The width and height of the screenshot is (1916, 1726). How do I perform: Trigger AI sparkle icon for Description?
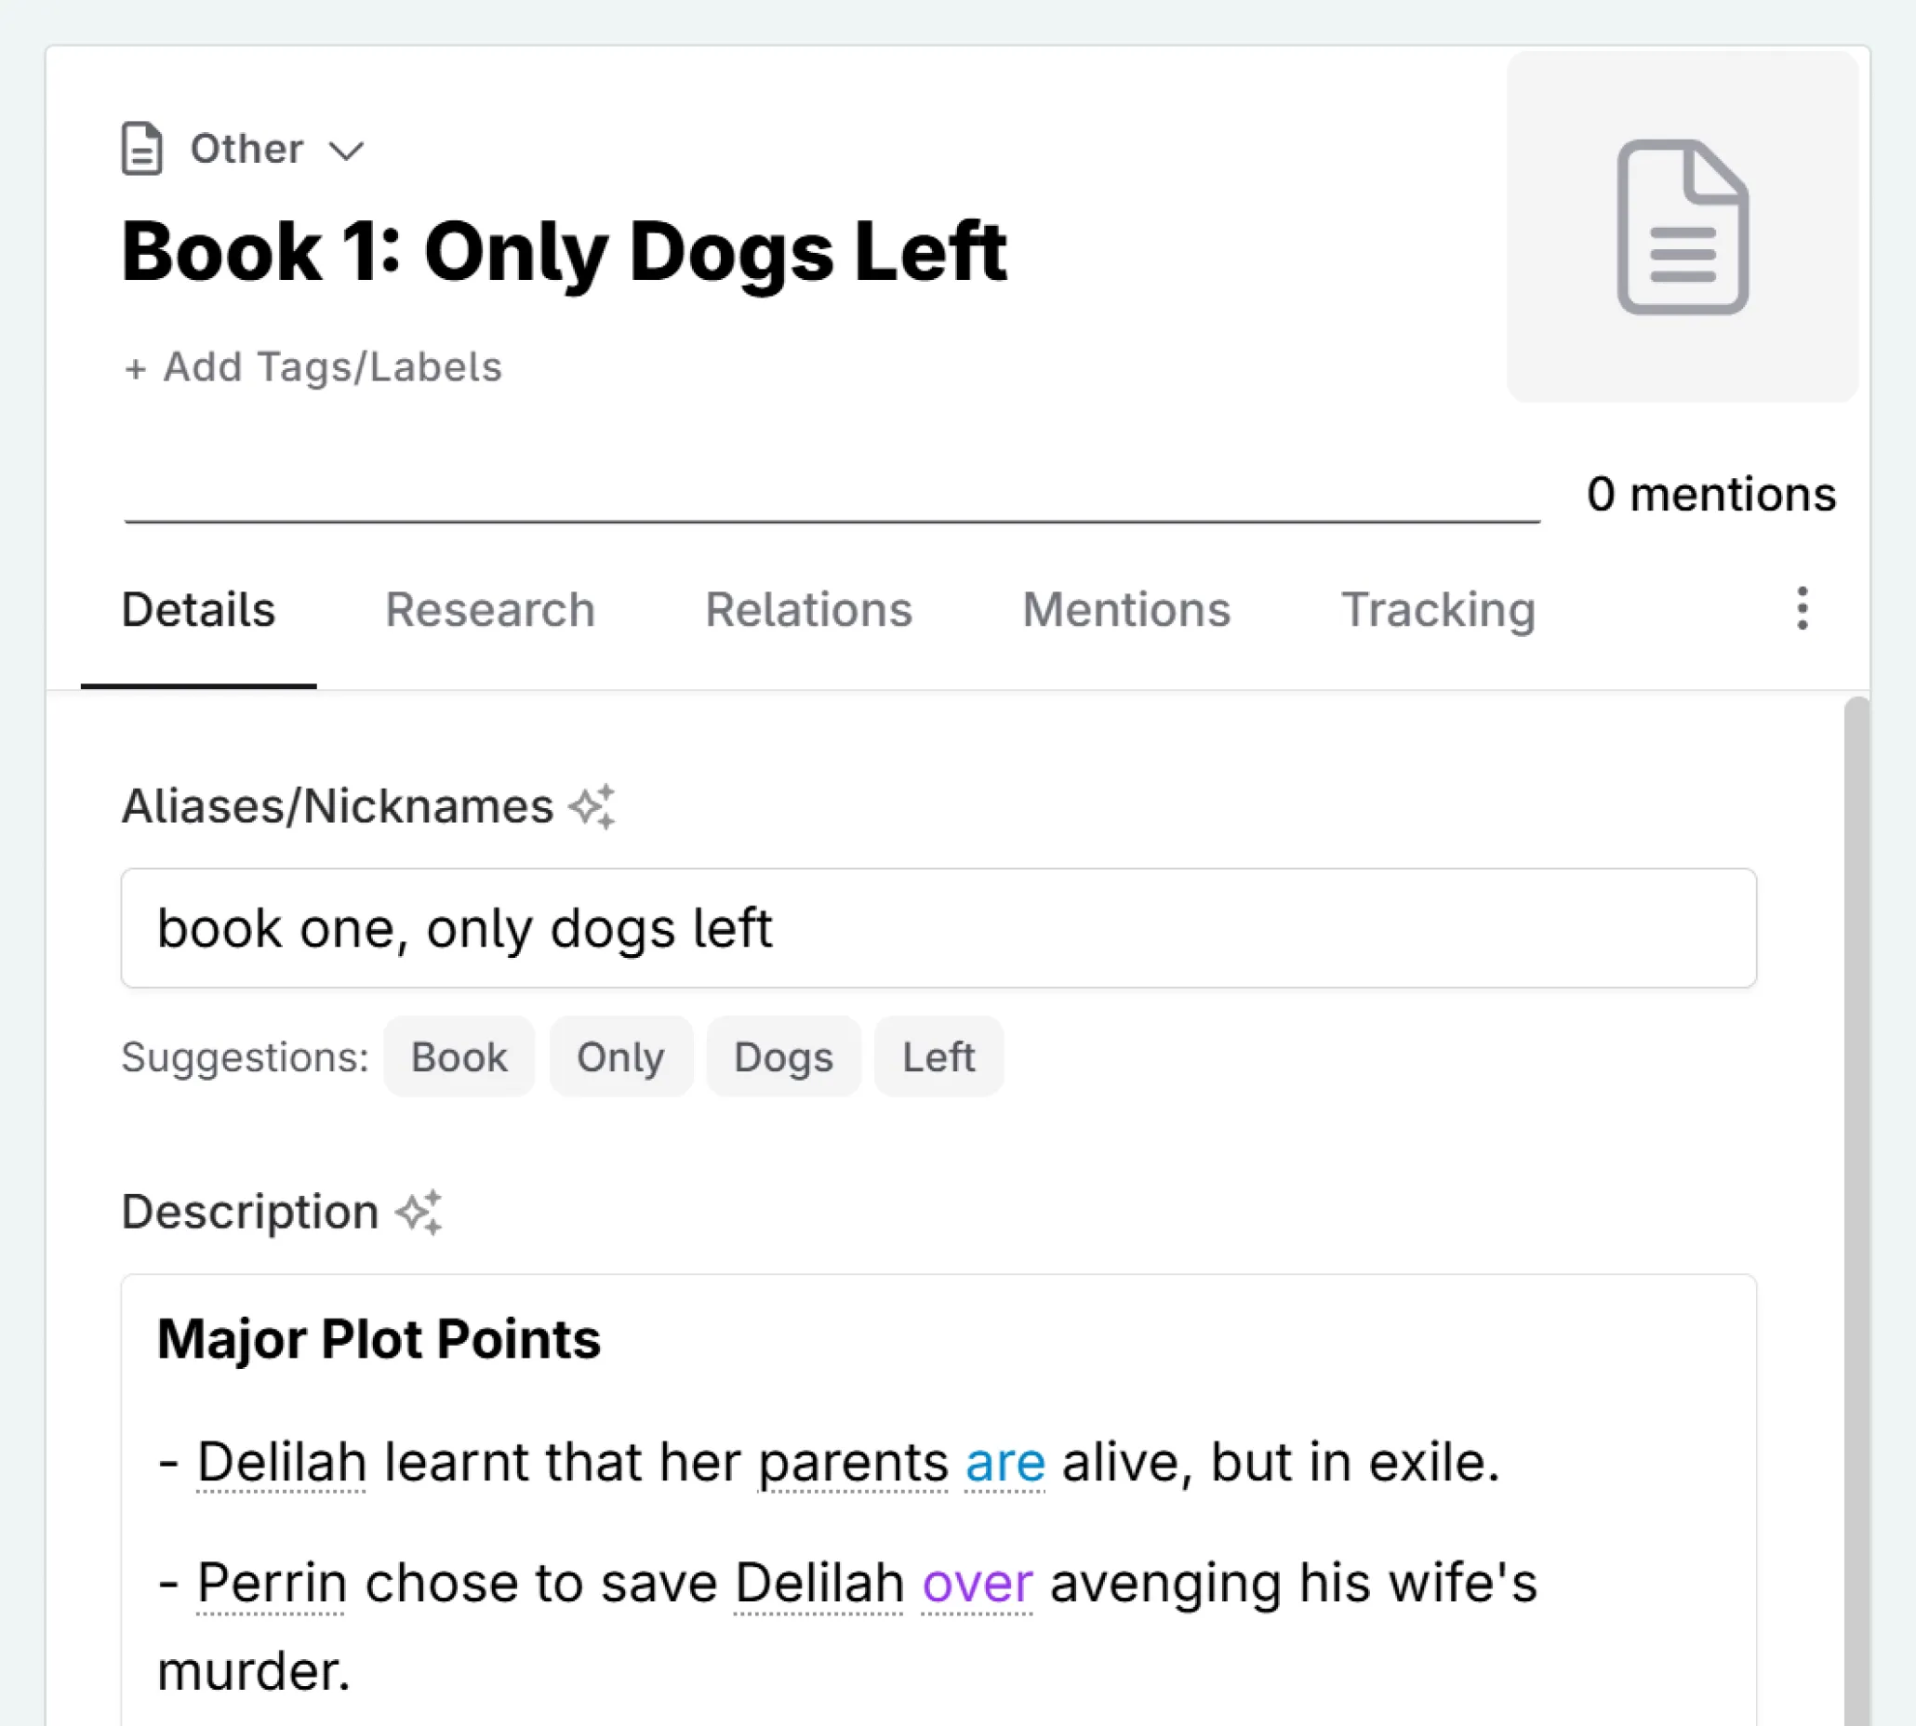click(x=419, y=1212)
